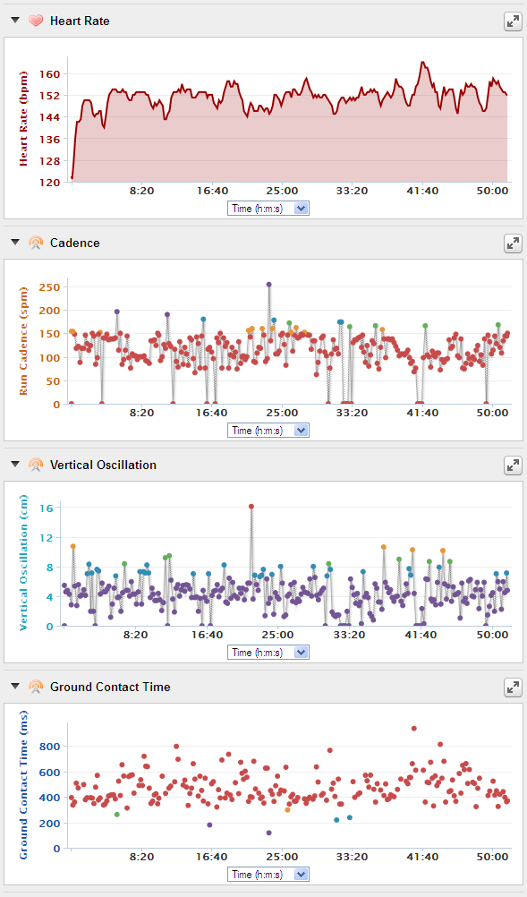The image size is (527, 897).
Task: Click 16 on vertical oscillation axis
Action: click(x=47, y=508)
